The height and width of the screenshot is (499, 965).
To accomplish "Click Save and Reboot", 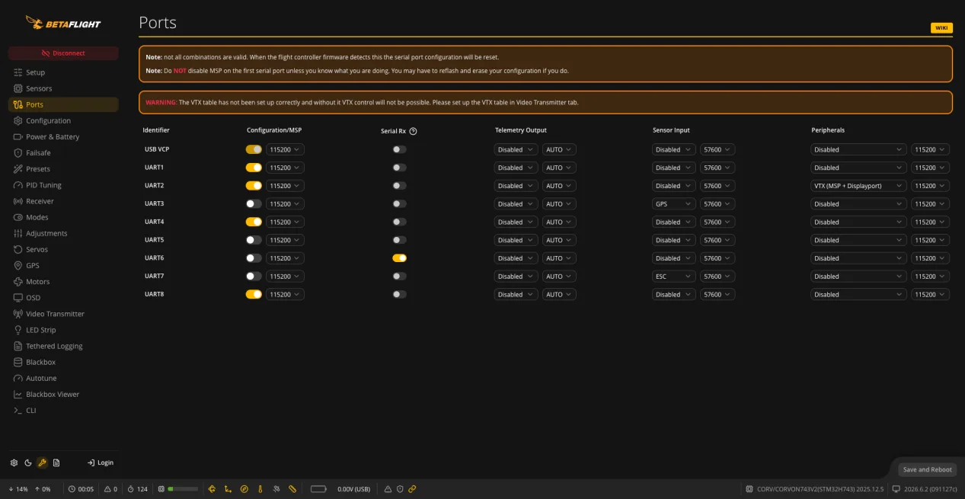I will [927, 469].
